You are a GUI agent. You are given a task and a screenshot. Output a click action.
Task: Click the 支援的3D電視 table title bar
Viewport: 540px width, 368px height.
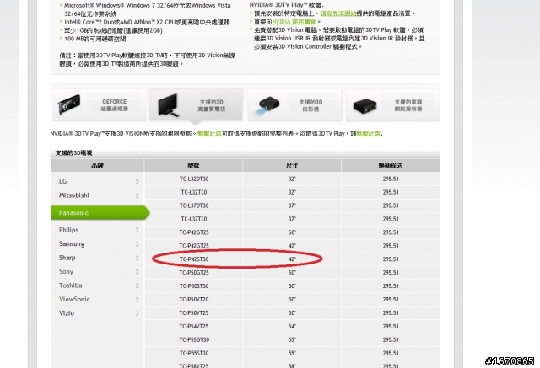246,152
